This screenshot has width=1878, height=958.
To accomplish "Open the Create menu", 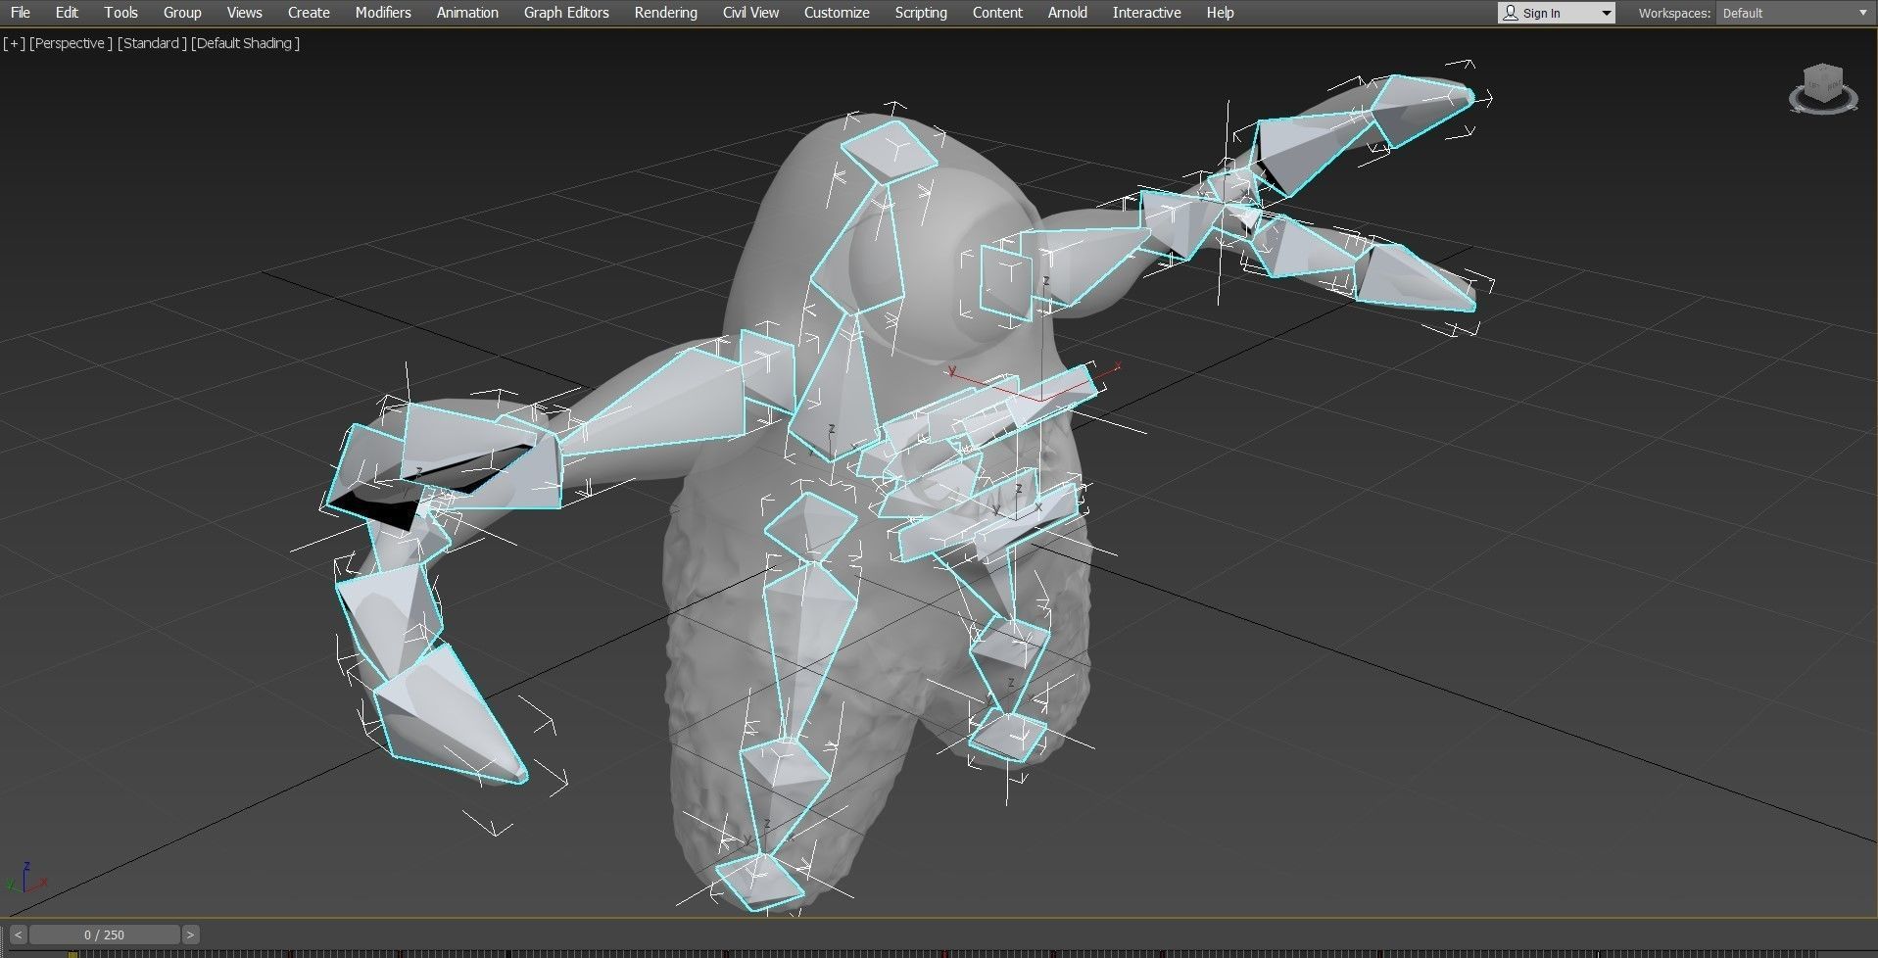I will pos(309,13).
